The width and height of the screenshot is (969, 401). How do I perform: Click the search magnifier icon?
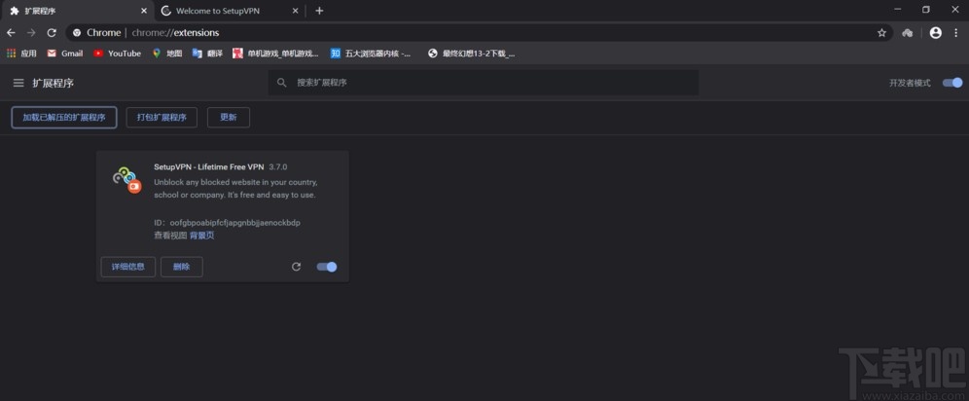click(x=282, y=82)
